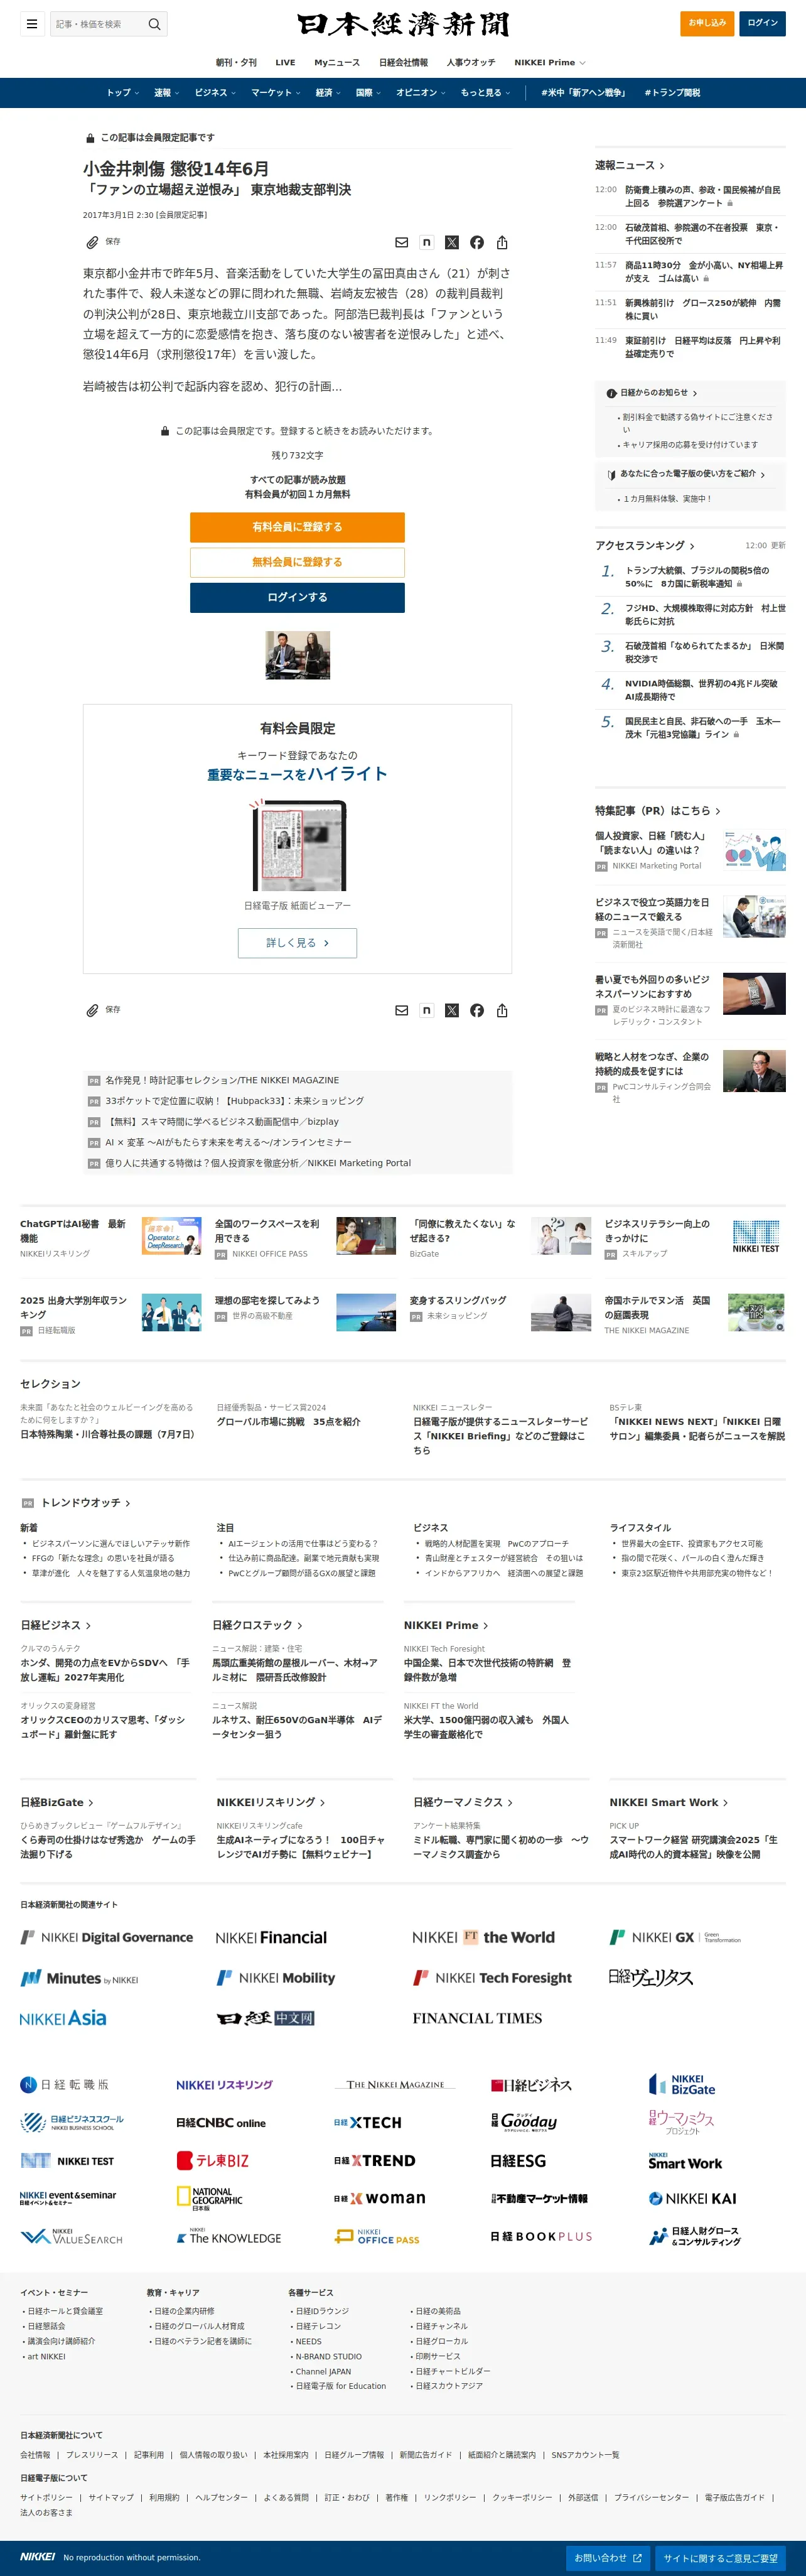Expand the オピニオン navigation dropdown
The image size is (806, 2576).
tap(421, 93)
